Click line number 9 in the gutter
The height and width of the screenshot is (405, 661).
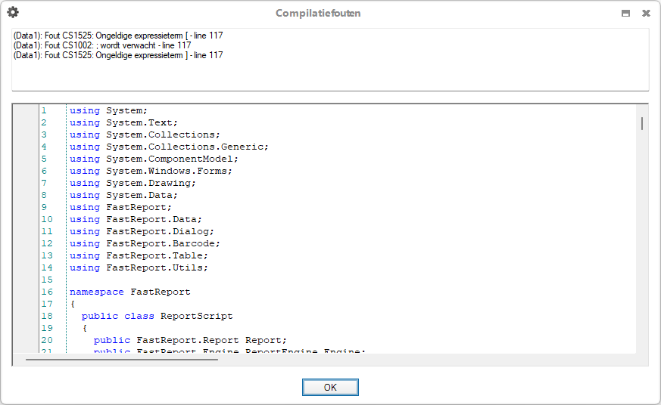(x=44, y=207)
